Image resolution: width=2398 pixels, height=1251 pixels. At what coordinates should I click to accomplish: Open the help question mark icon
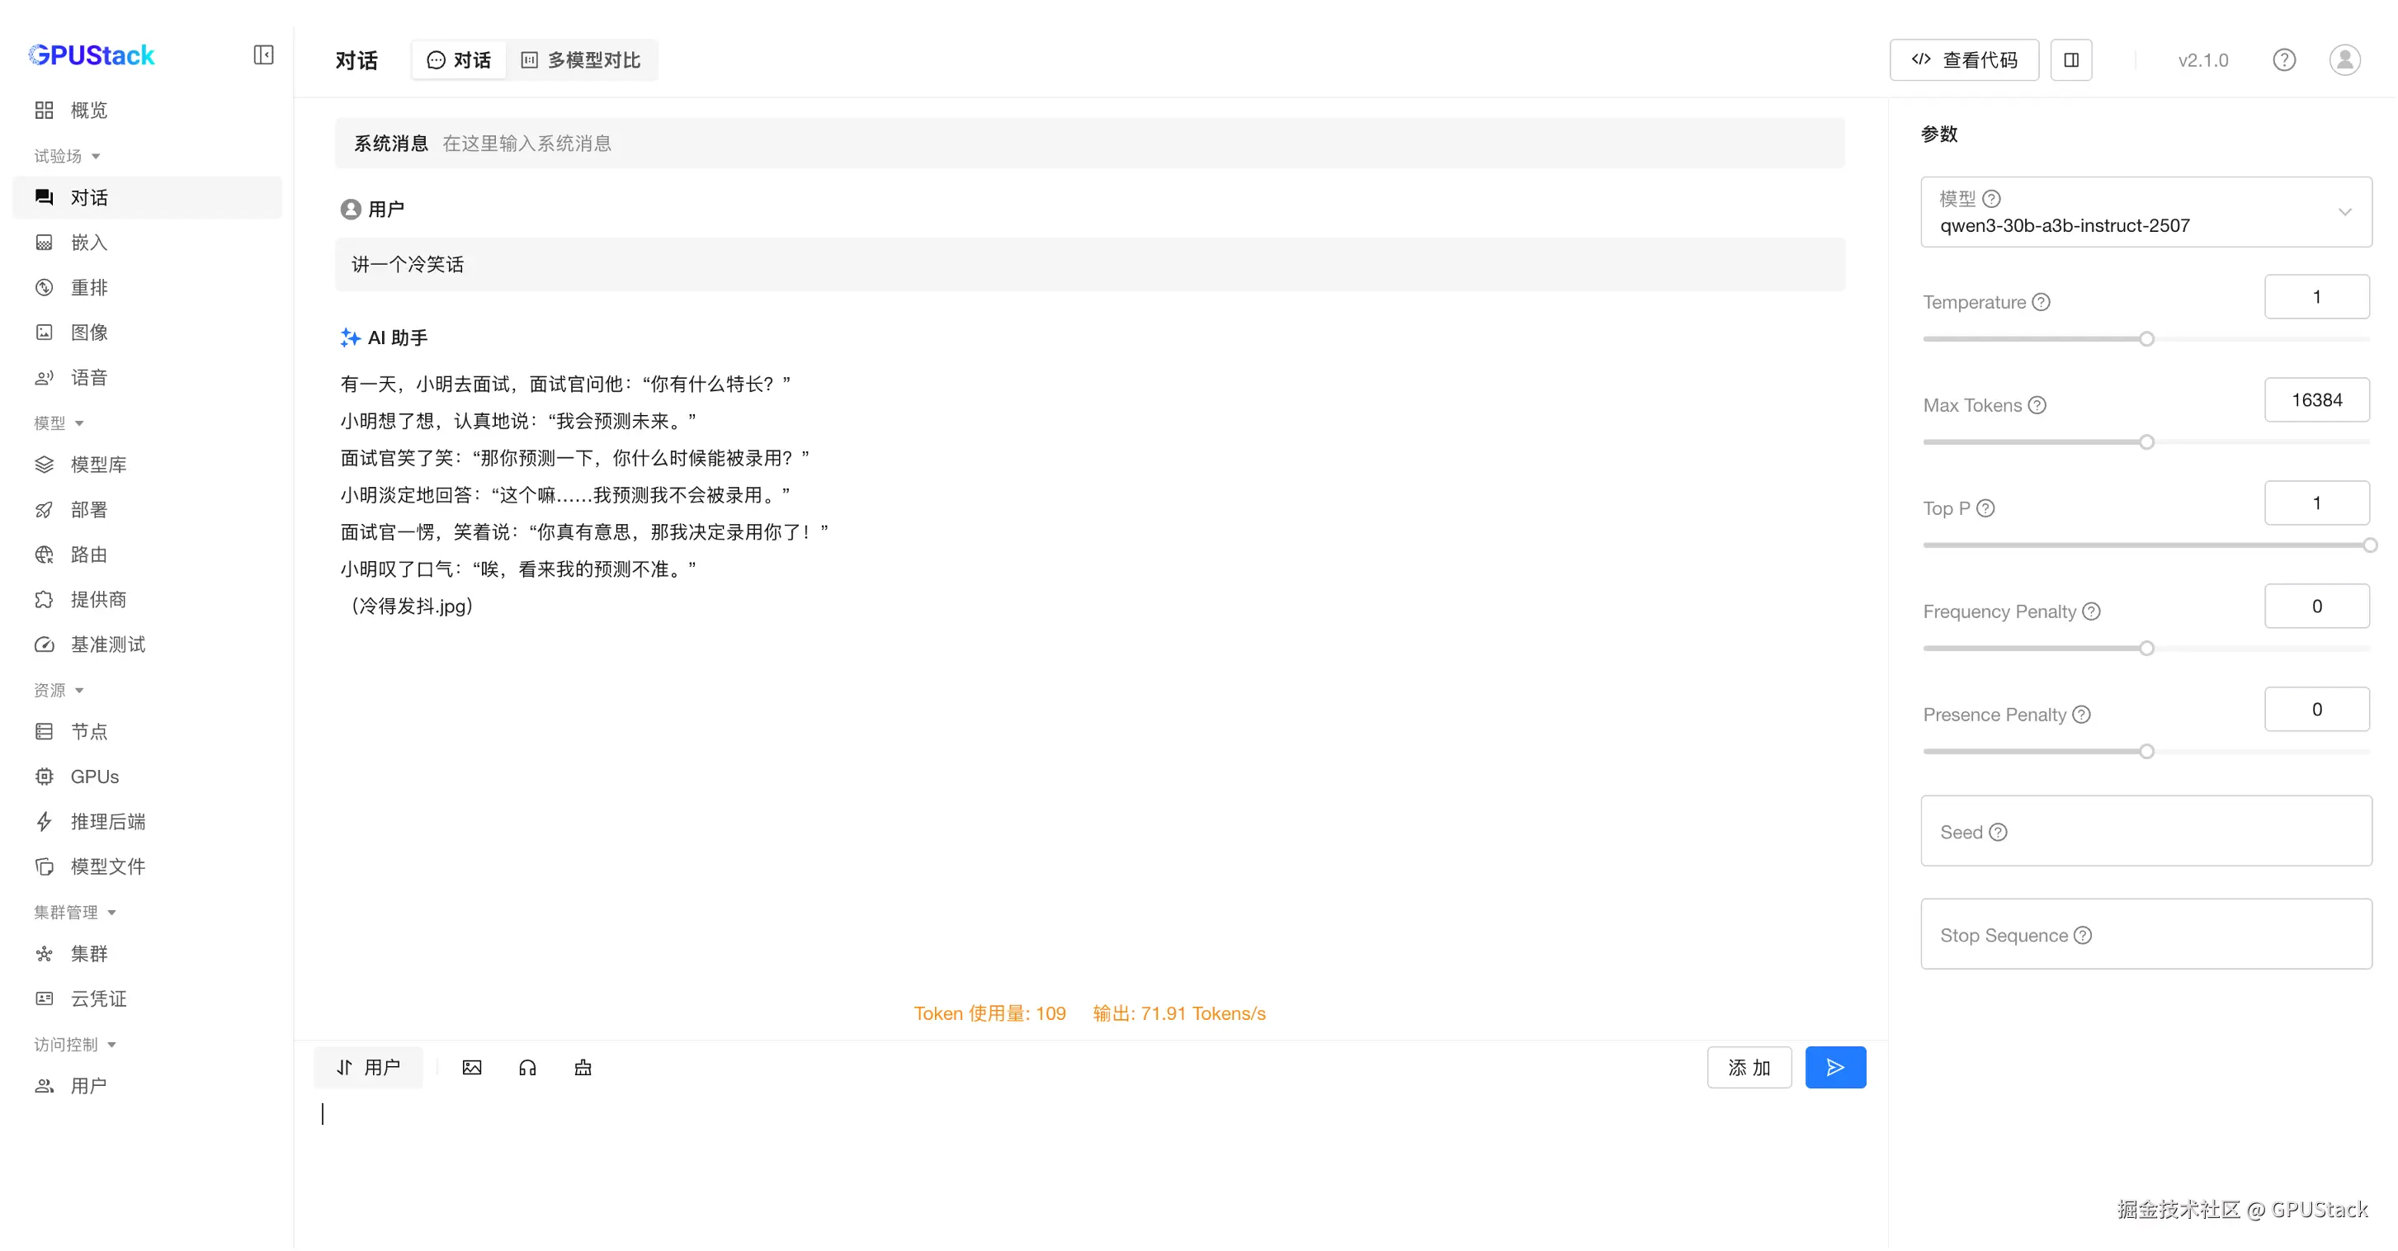tap(2283, 60)
